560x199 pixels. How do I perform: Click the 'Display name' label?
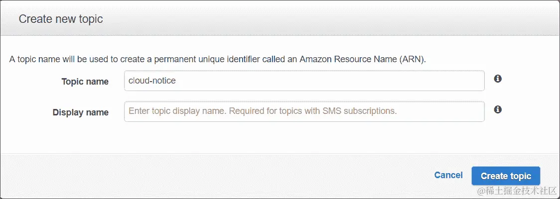coord(81,112)
